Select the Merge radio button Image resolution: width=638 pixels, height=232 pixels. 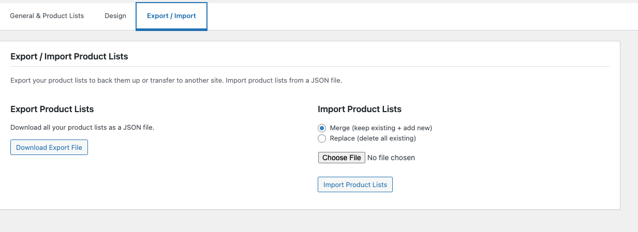pos(322,128)
